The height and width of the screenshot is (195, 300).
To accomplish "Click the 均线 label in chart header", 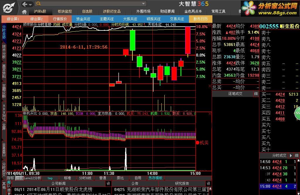I will [57, 25].
